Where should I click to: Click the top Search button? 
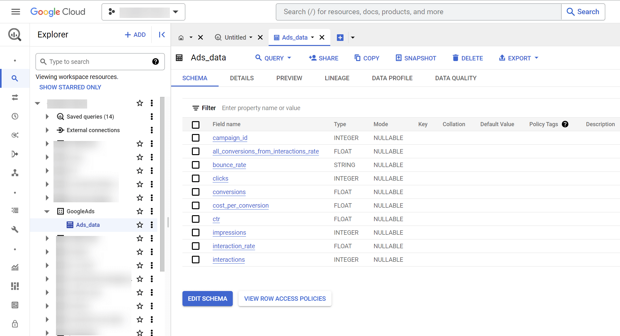click(x=583, y=12)
